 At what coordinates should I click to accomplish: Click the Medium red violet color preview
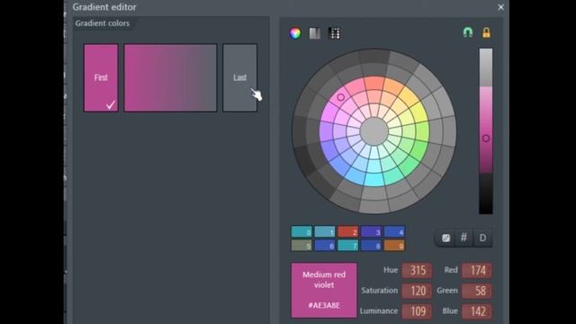(324, 290)
